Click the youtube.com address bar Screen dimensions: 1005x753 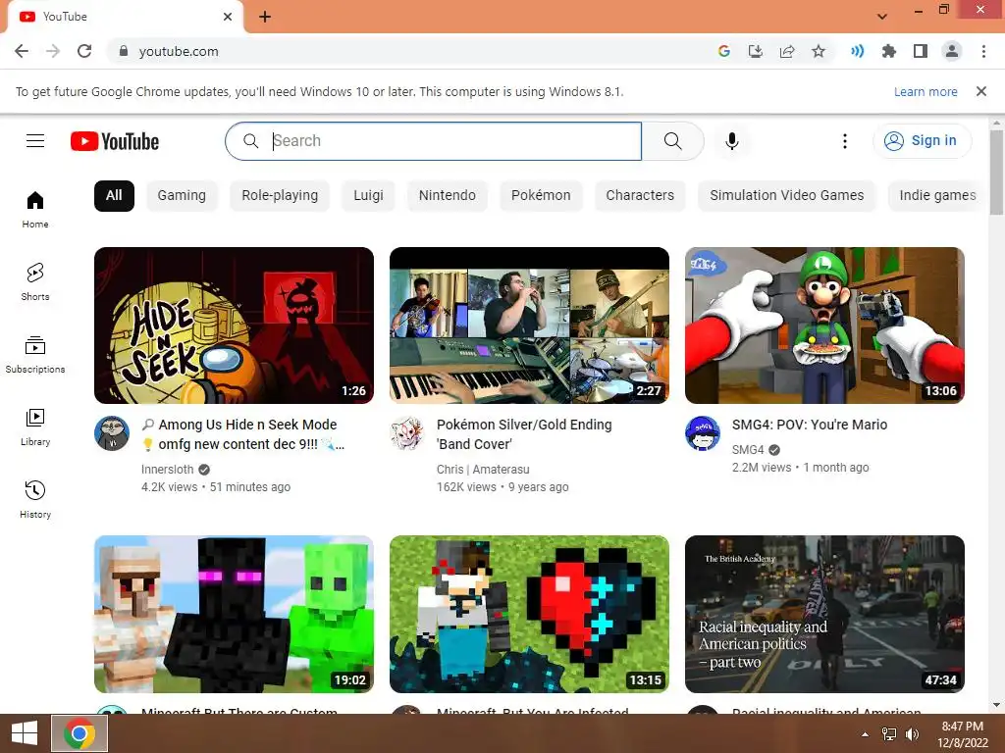[410, 51]
